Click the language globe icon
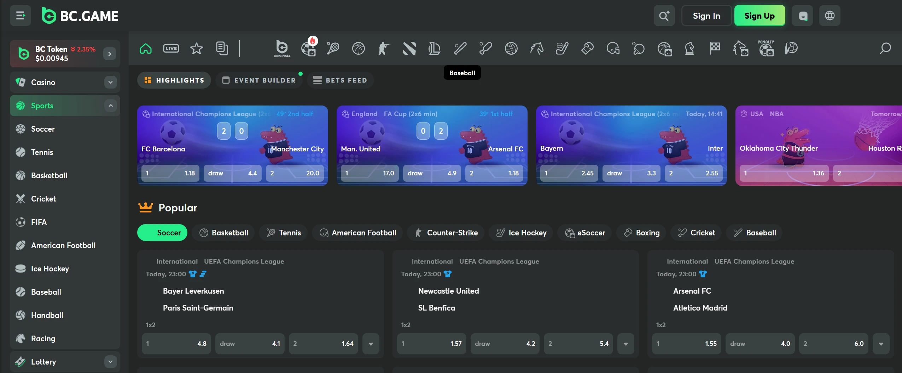902x373 pixels. pos(830,16)
